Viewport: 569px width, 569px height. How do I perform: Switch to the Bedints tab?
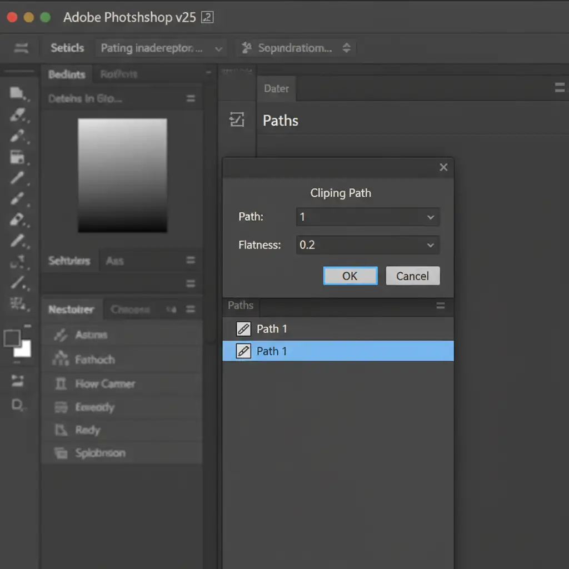tap(67, 74)
